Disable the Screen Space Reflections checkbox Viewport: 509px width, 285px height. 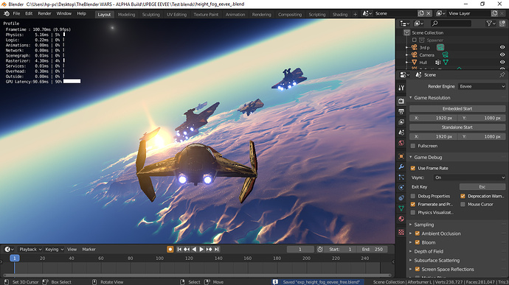click(418, 269)
